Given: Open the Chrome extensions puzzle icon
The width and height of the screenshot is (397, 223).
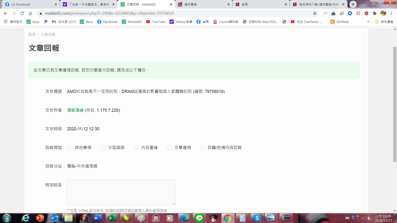Looking at the screenshot, I should pyautogui.click(x=375, y=13).
